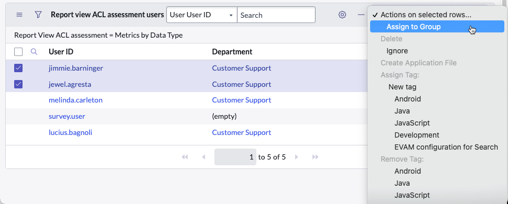Assign the Android tag
Image resolution: width=508 pixels, height=204 pixels.
(x=407, y=99)
